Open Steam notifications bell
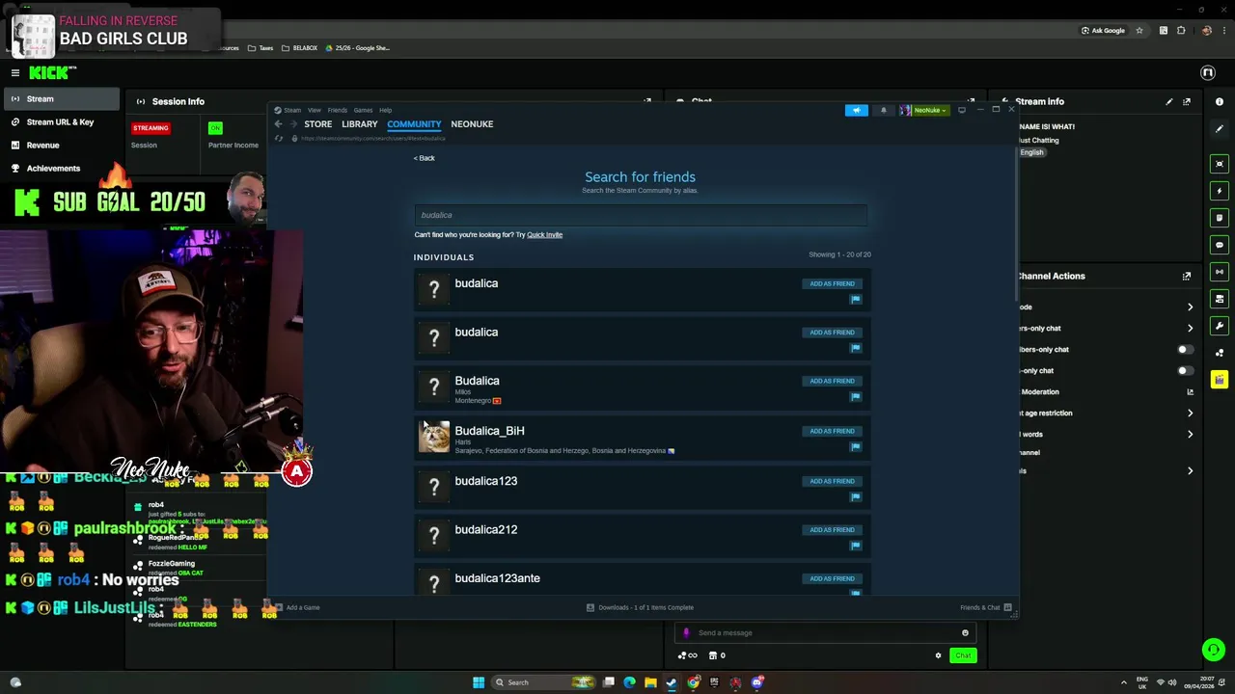Viewport: 1235px width, 694px height. click(883, 110)
